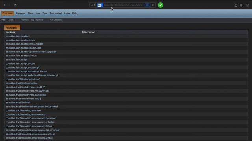The width and height of the screenshot is (252, 141).
Task: Click the search magnifier icon
Action: [93, 5]
